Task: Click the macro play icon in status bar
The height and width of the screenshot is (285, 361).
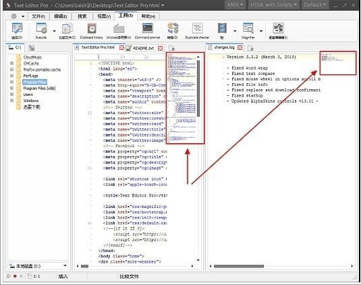Action: (9, 276)
